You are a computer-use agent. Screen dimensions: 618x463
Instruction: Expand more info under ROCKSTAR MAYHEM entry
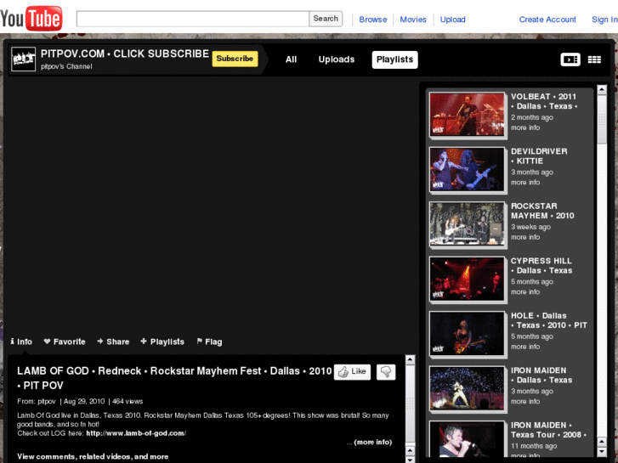[x=525, y=237]
